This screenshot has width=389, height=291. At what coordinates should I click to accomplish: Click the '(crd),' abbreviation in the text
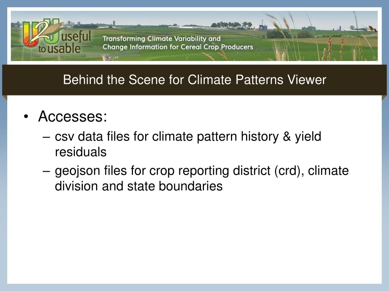tap(289, 171)
